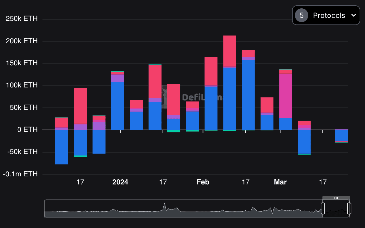Image resolution: width=365 pixels, height=228 pixels.
Task: Click the tallest bar's red segment
Action: point(229,51)
